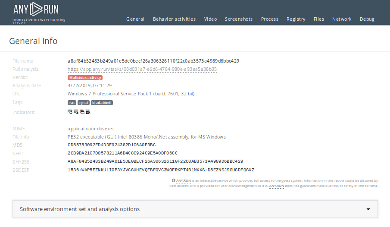This screenshot has width=390, height=227.
Task: Go to the Behavior activities section
Action: (x=174, y=19)
